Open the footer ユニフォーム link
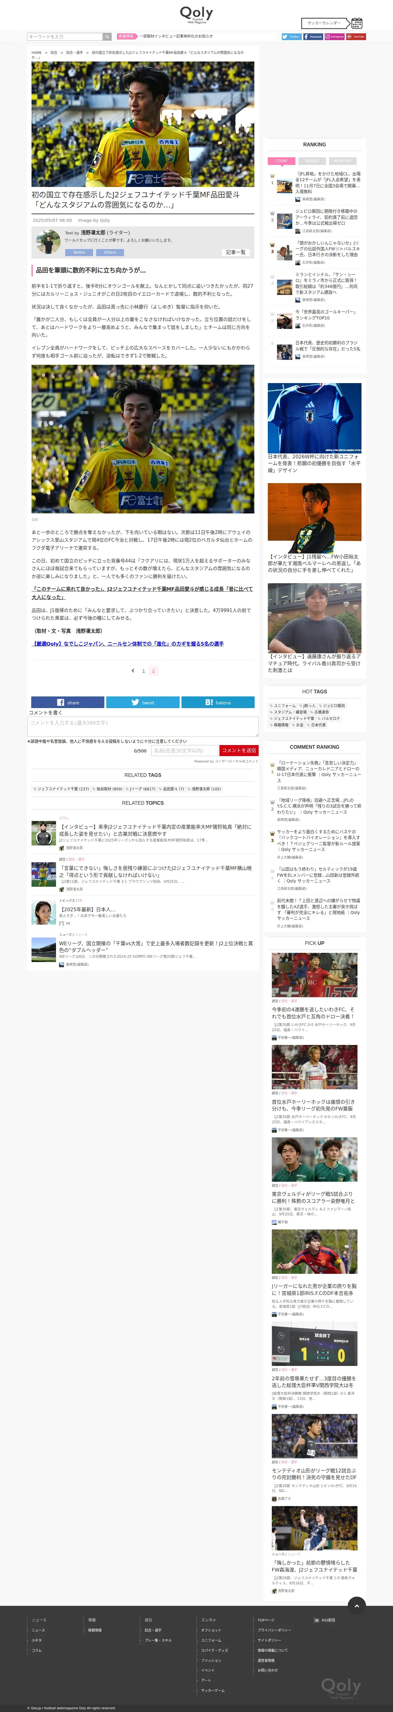 point(211,1639)
